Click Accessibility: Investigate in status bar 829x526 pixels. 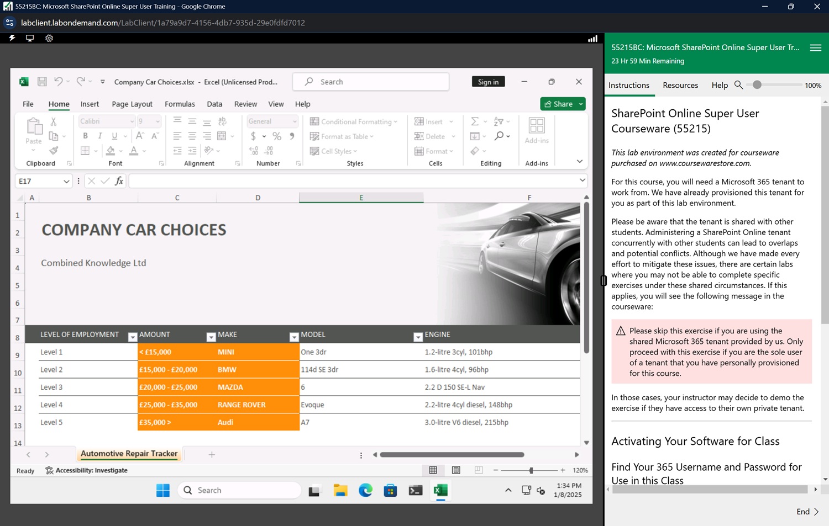click(x=87, y=470)
